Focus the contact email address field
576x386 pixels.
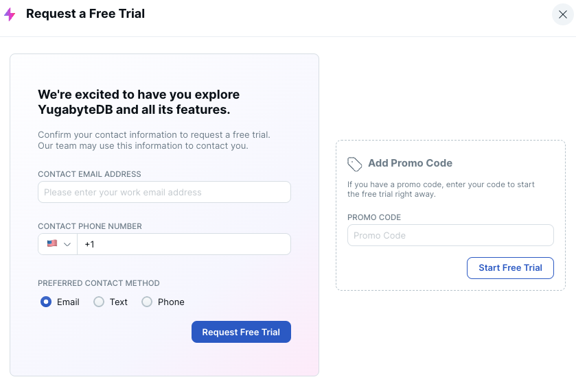[164, 192]
